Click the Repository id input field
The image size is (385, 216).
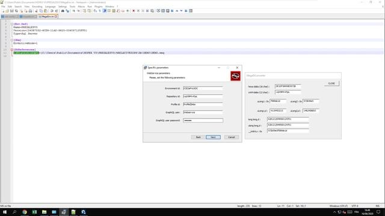tap(203, 97)
